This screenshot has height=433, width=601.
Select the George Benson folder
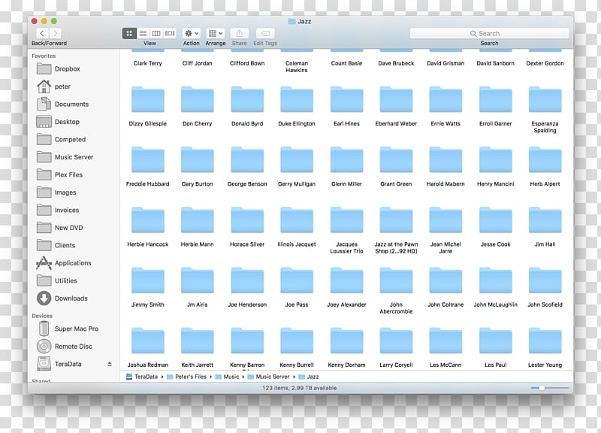click(x=247, y=160)
